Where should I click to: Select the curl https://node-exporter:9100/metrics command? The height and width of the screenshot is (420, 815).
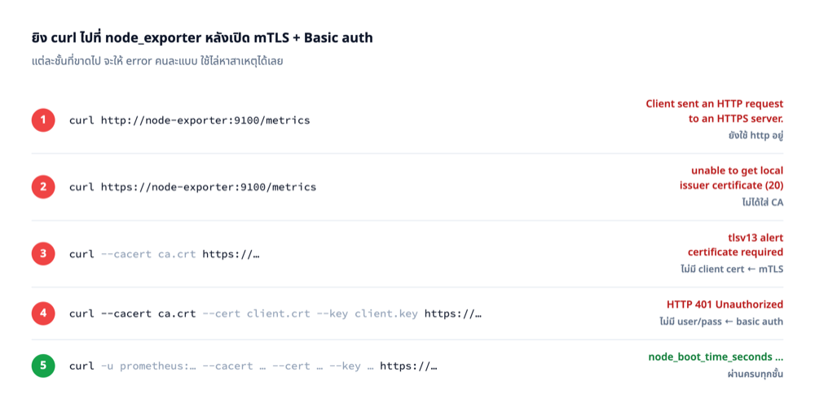click(x=193, y=187)
